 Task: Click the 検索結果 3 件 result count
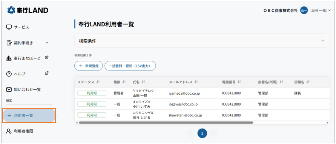pyautogui.click(x=83, y=55)
